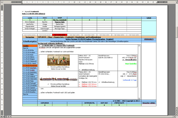Image resolution: width=178 pixels, height=118 pixels.
Task: Click the Seiten-Nummer 9.9.99.99 Explorer heading
Action: coord(90,39)
